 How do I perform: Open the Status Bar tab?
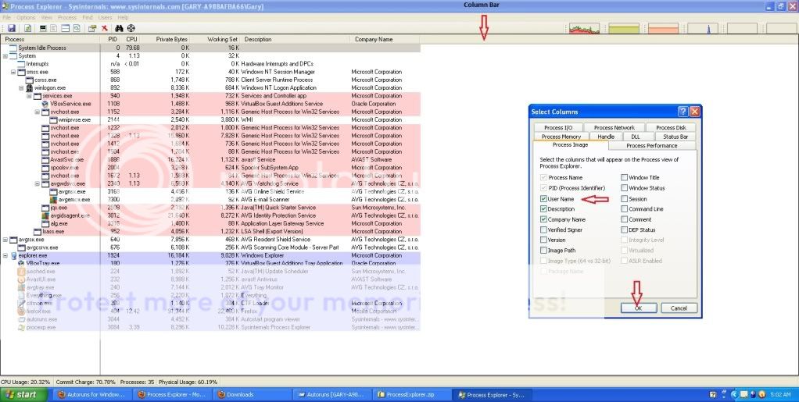(x=675, y=137)
